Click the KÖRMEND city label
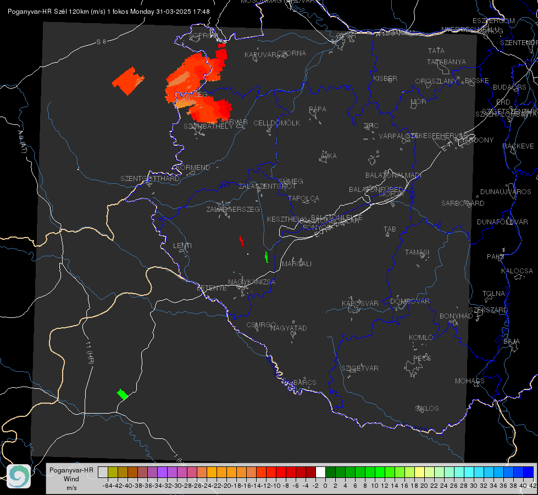538x495 pixels. [193, 168]
